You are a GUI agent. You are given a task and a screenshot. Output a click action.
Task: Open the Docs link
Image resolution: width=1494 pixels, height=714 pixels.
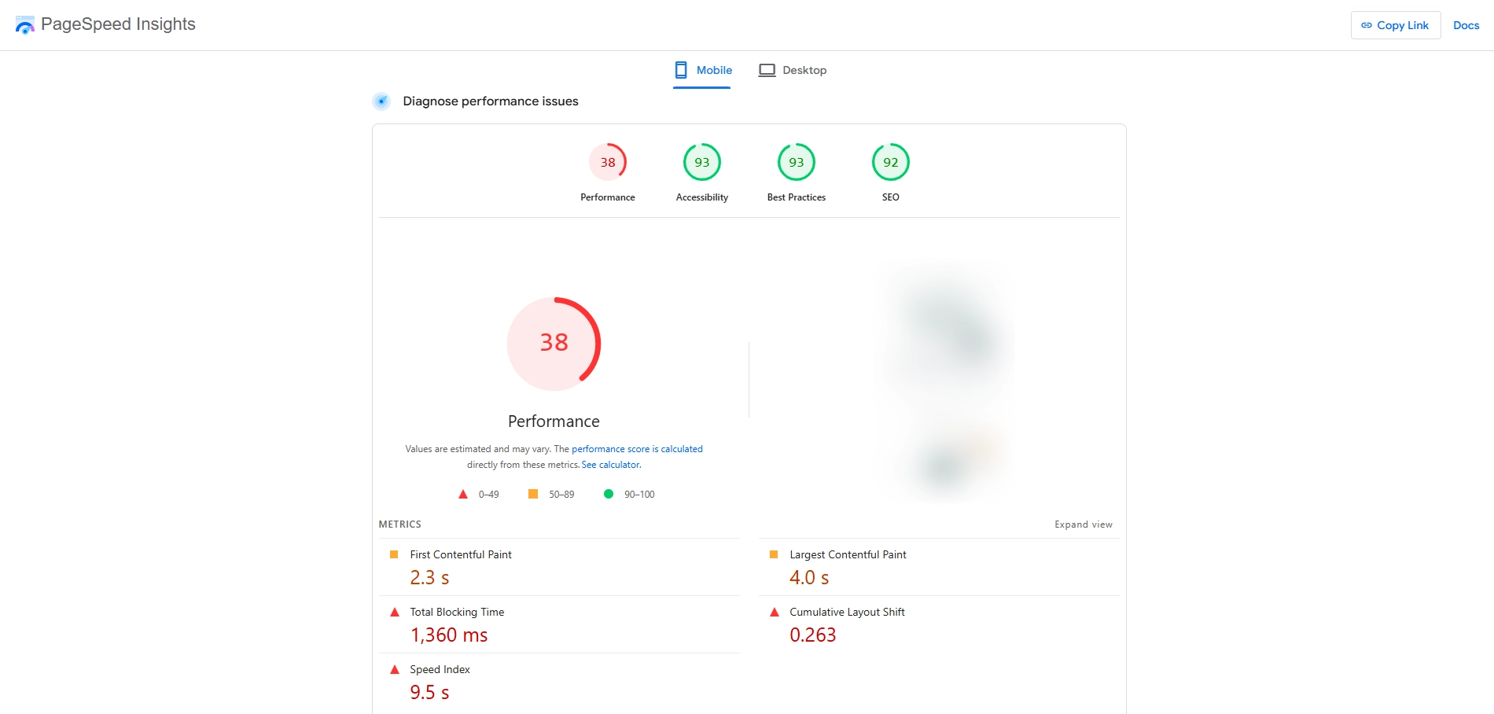[x=1466, y=25]
